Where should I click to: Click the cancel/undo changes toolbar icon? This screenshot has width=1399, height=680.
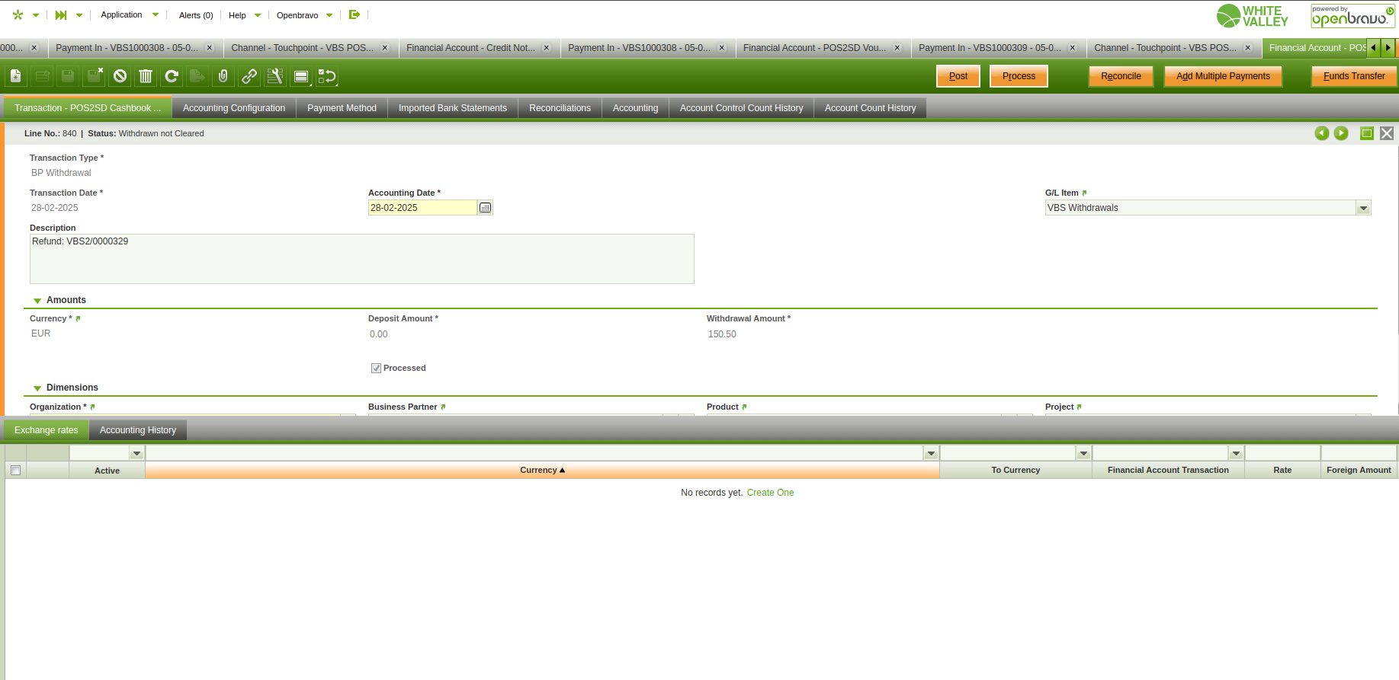click(120, 76)
